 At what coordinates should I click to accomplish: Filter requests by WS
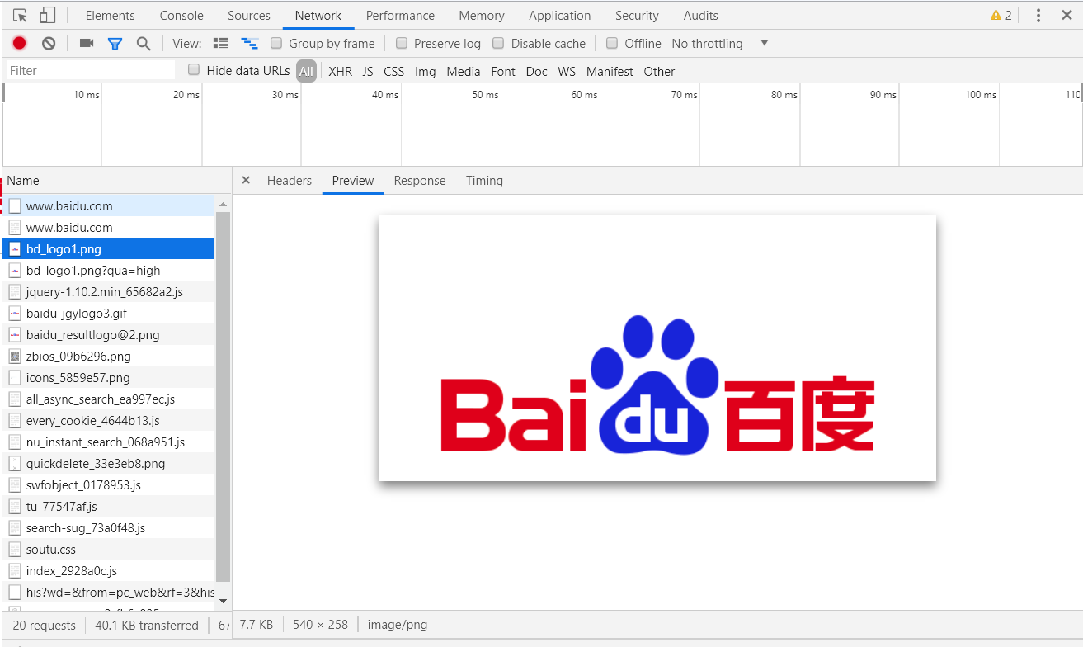567,71
